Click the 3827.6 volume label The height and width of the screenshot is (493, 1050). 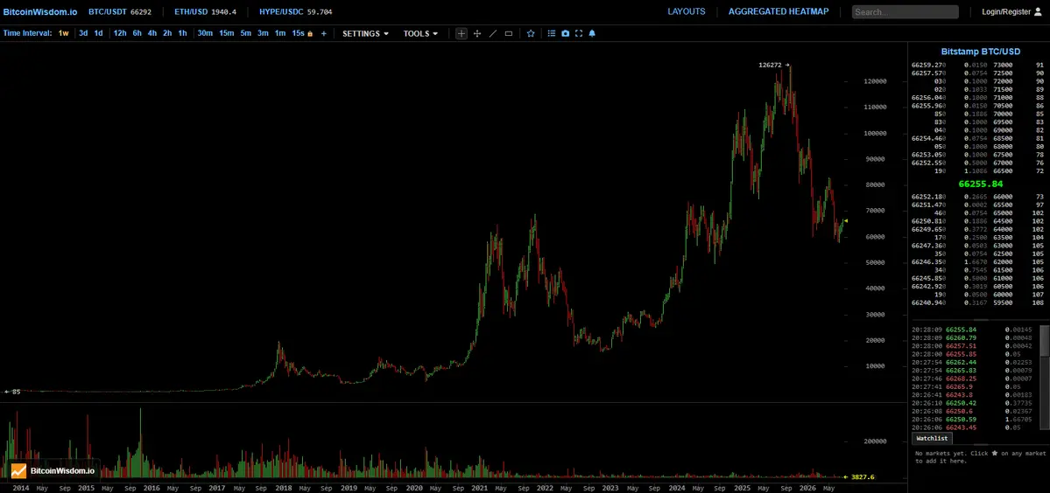[x=861, y=477]
